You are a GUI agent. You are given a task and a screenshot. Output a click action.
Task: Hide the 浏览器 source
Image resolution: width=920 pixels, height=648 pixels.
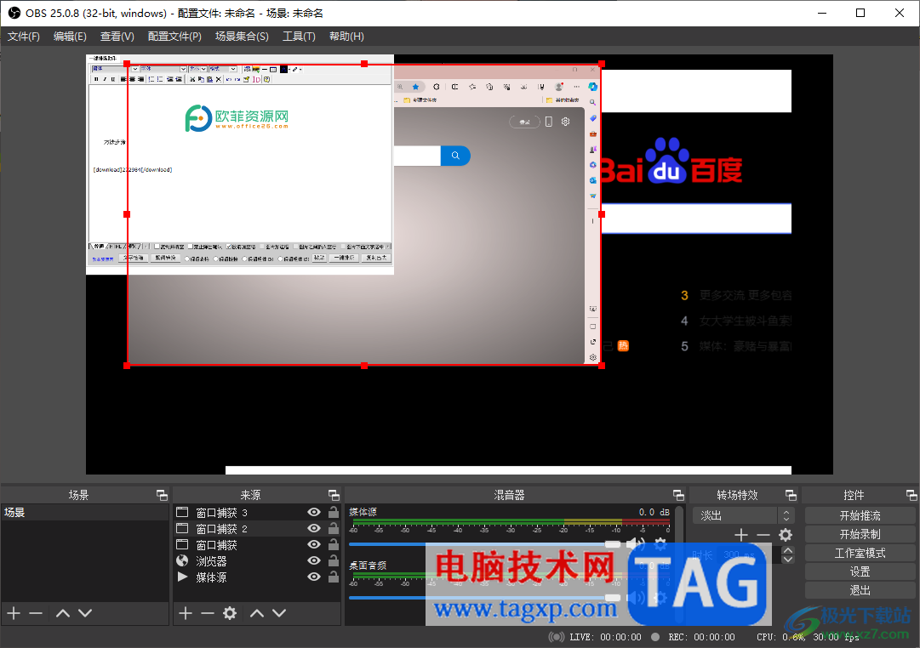tap(314, 560)
